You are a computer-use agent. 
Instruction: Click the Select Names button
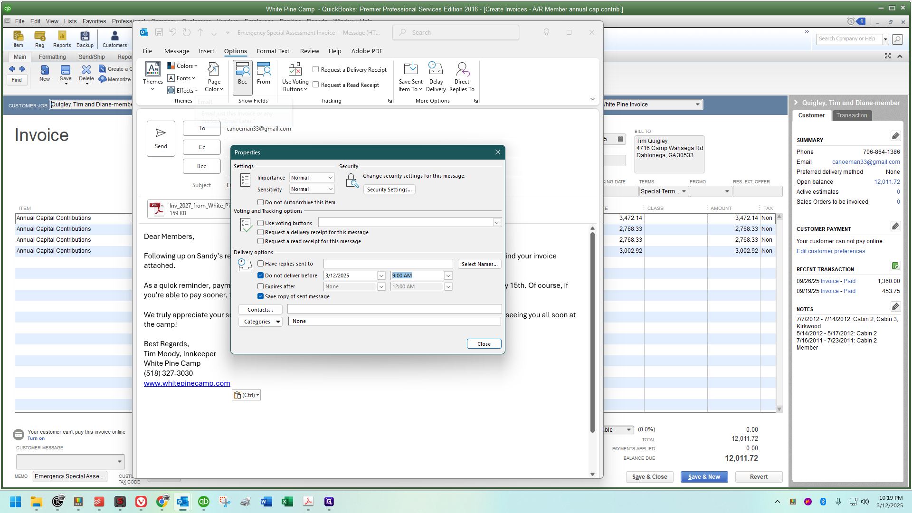pyautogui.click(x=479, y=264)
